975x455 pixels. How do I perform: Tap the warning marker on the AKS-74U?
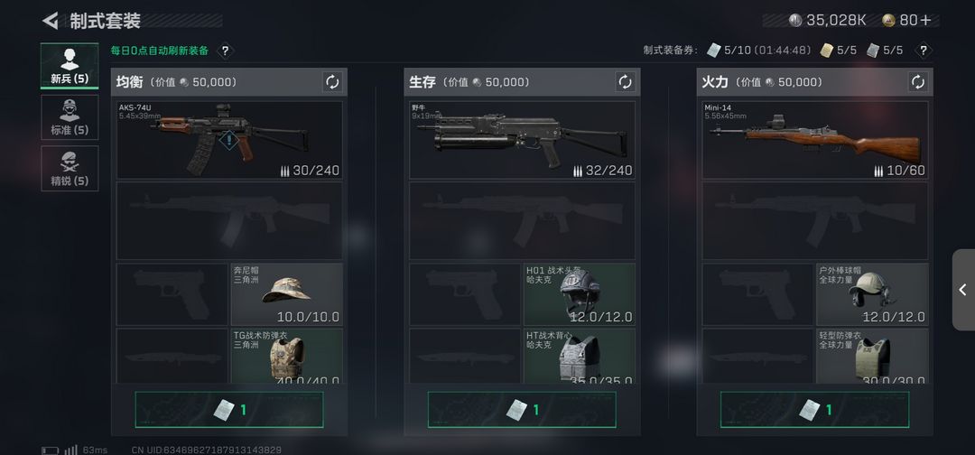pyautogui.click(x=228, y=139)
